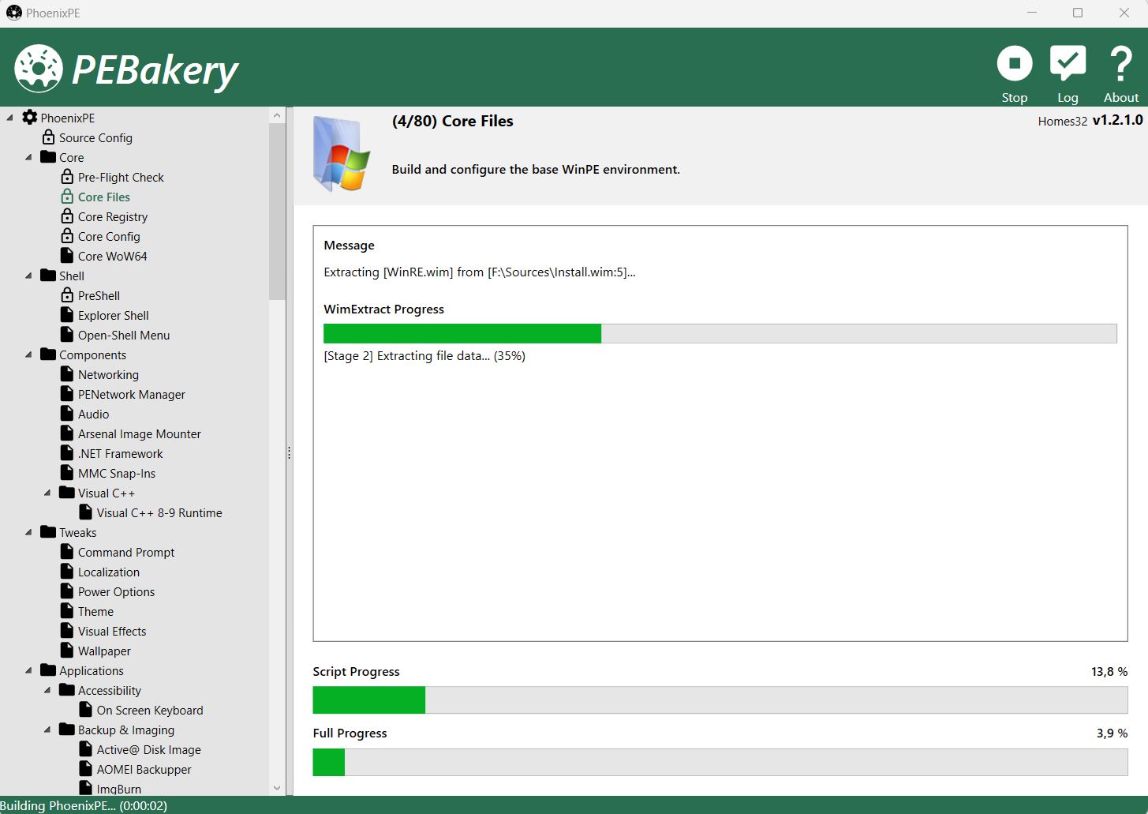This screenshot has width=1148, height=814.
Task: Open the About dialog
Action: click(x=1121, y=64)
